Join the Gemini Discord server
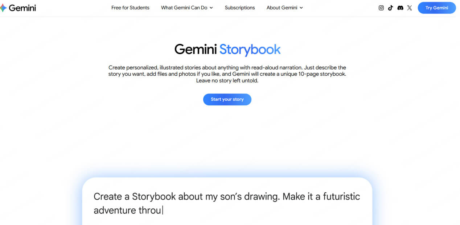Viewport: 460px width, 225px height. tap(400, 8)
